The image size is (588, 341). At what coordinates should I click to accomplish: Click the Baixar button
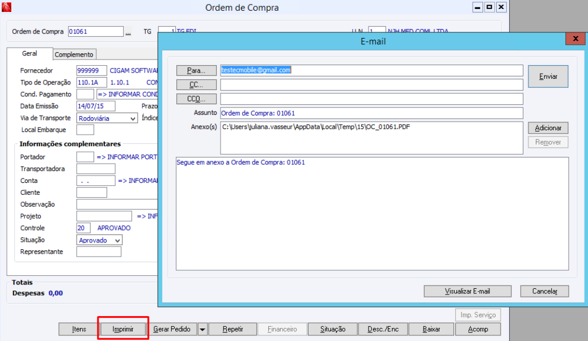pos(432,329)
